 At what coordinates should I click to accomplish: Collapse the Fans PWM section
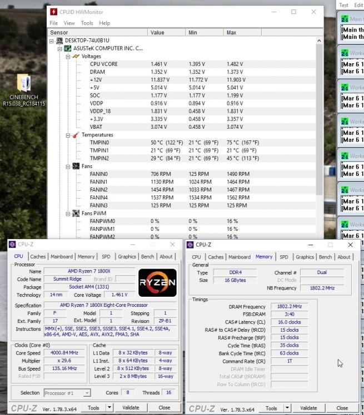[x=68, y=214]
